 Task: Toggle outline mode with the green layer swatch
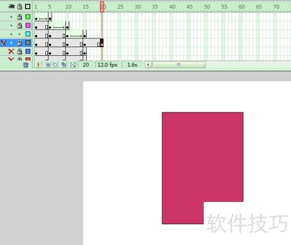tap(28, 17)
